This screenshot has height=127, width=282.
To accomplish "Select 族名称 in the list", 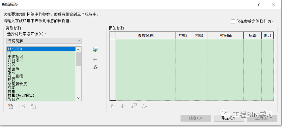I will pyautogui.click(x=41, y=99).
